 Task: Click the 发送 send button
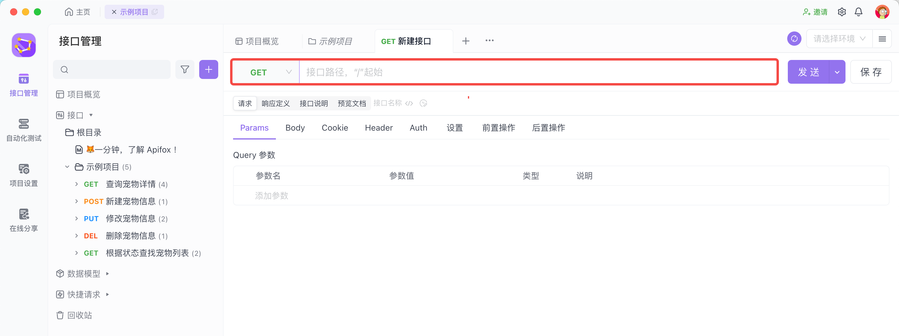click(808, 72)
